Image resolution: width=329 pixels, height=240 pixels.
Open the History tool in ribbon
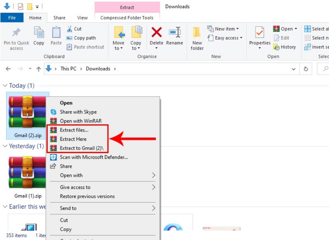point(285,47)
